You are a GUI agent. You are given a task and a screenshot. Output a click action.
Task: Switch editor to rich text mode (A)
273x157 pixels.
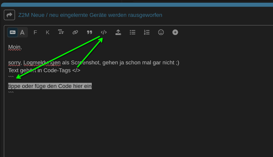tap(23, 32)
